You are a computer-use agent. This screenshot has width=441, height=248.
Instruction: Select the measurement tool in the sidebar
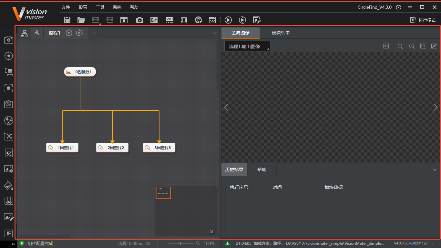(9, 72)
